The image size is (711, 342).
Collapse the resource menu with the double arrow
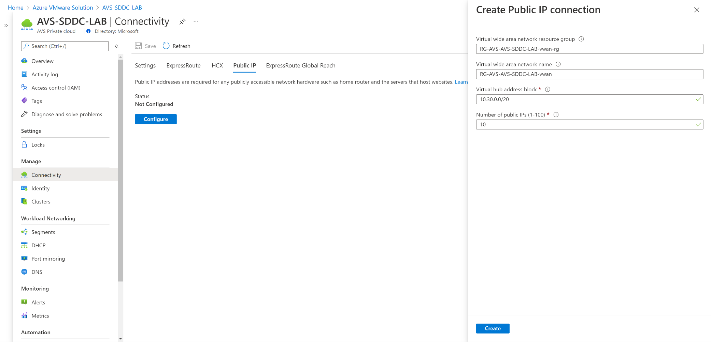tap(117, 46)
